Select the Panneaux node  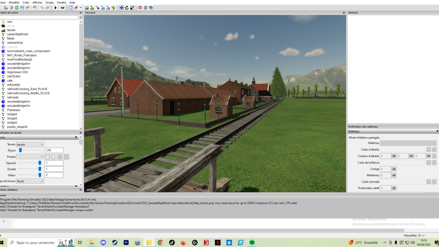14,110
